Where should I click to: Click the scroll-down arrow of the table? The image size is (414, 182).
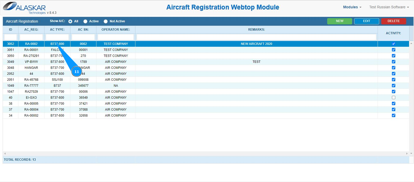click(x=411, y=153)
